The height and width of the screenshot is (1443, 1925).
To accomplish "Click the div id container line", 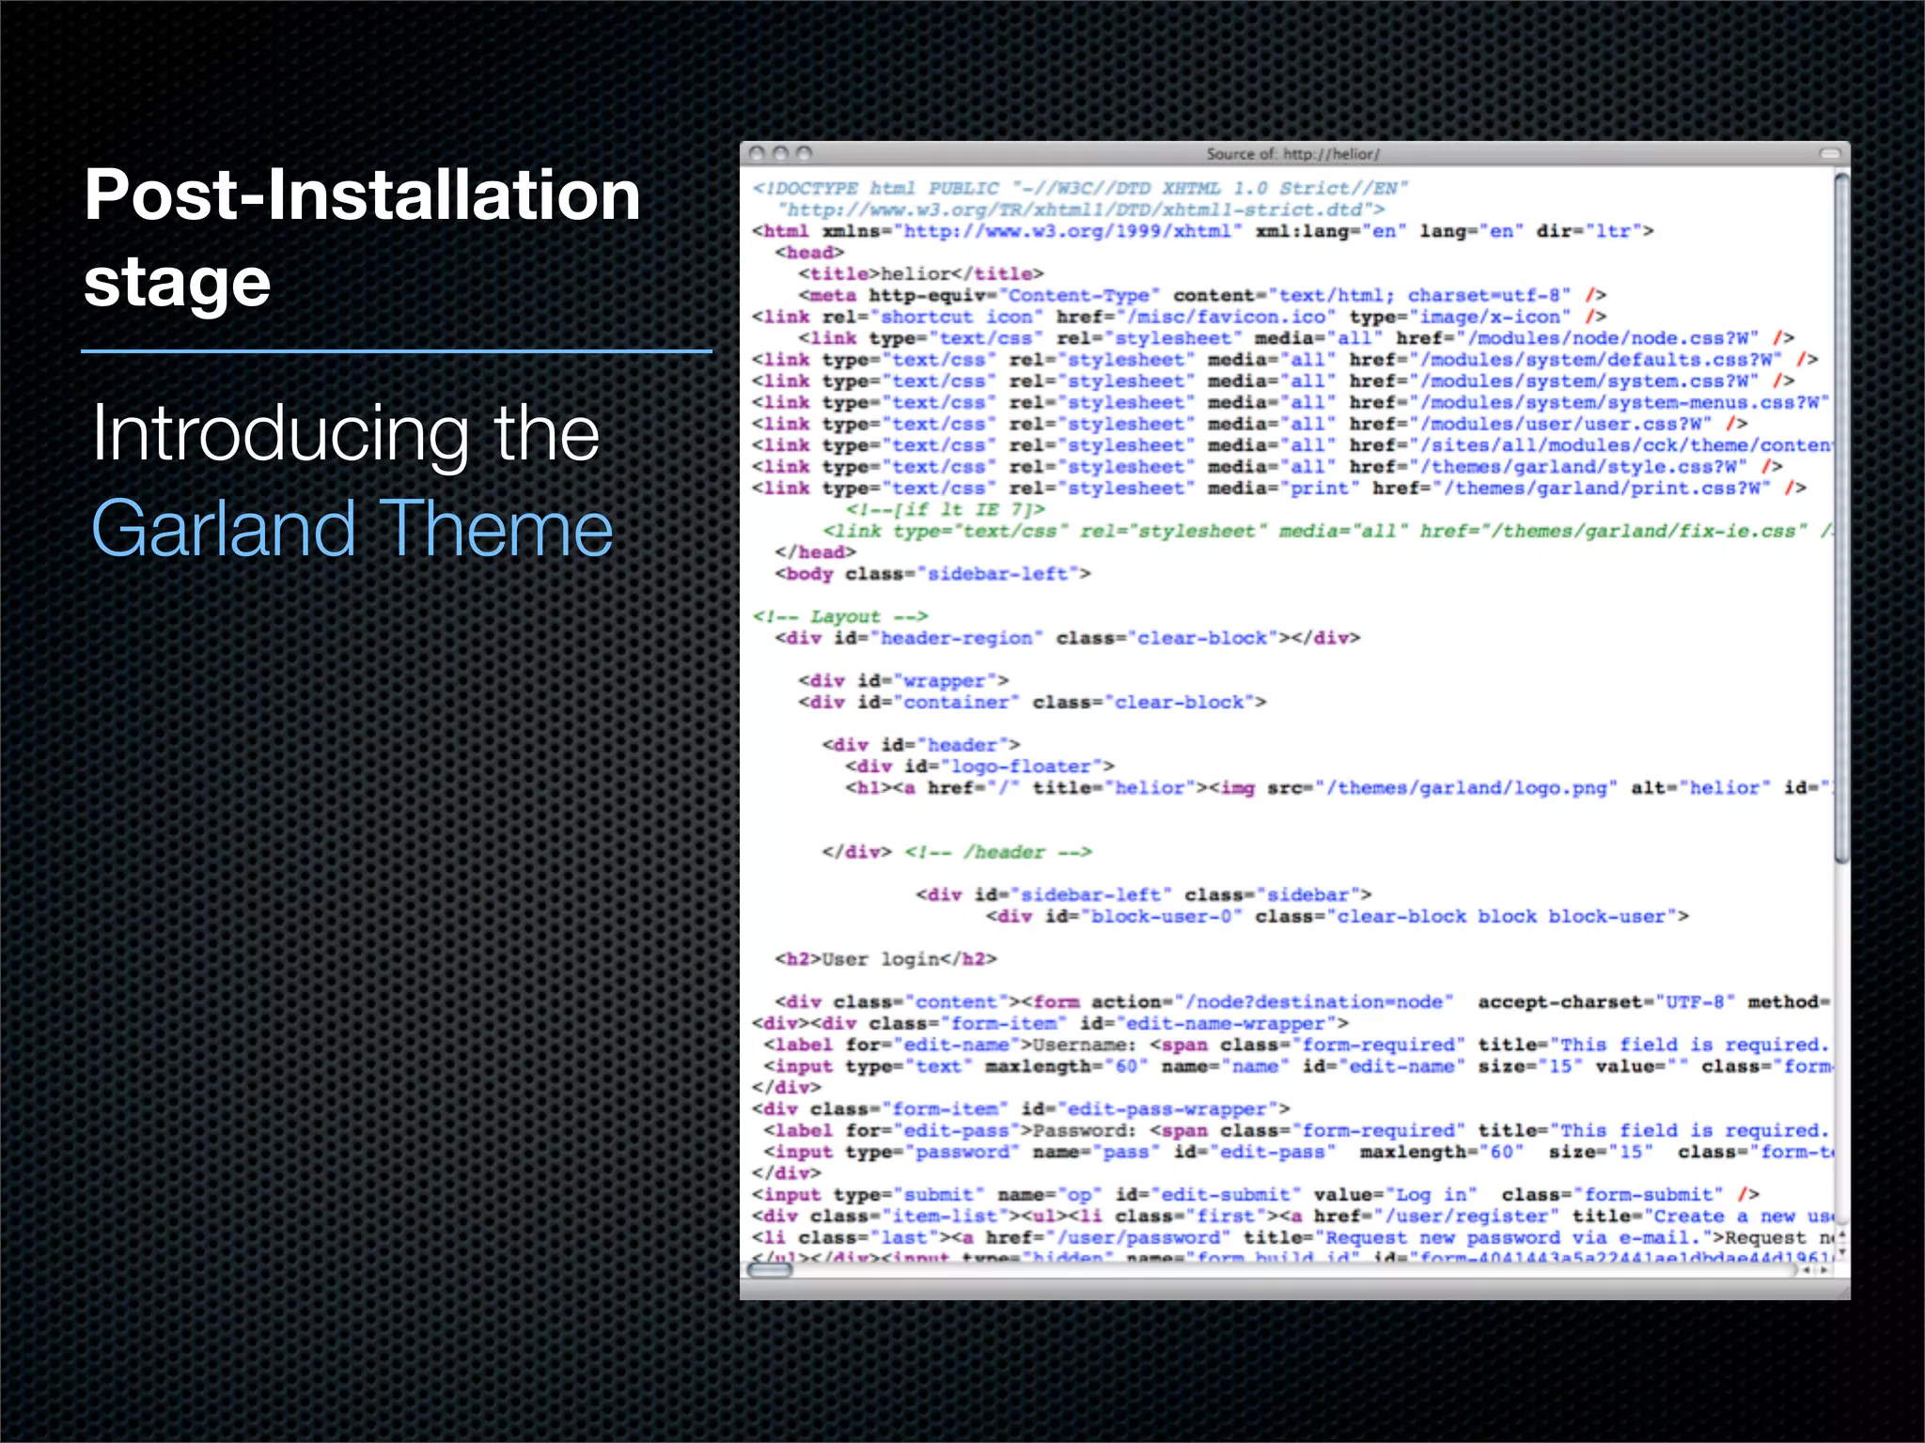I will [1032, 703].
